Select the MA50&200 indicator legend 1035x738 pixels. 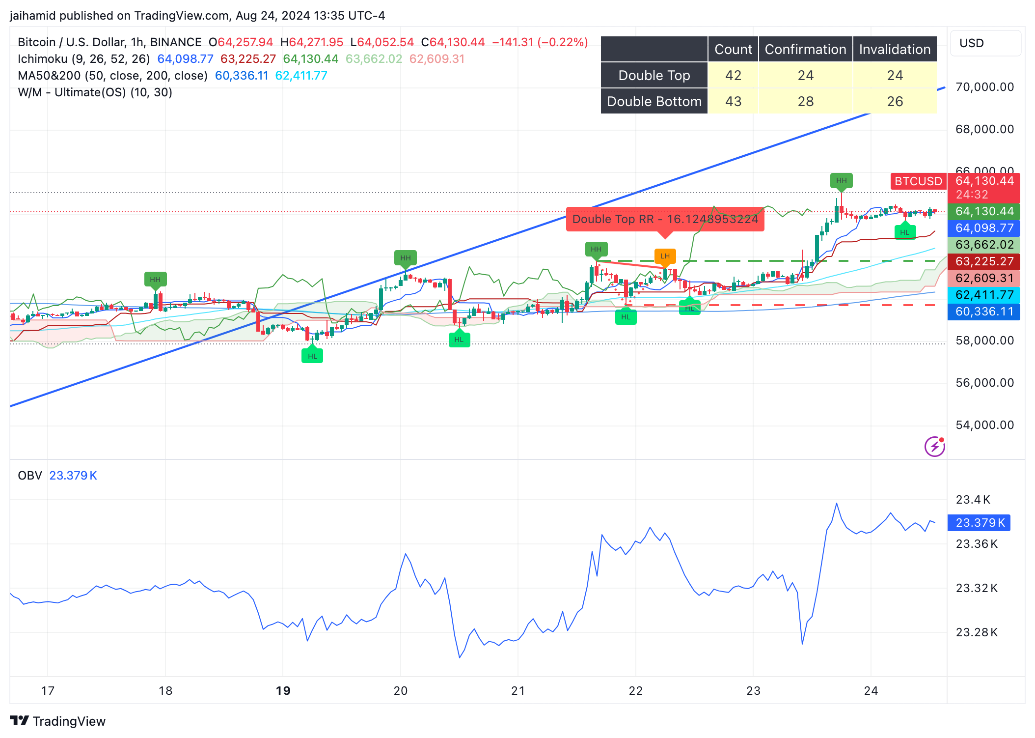pyautogui.click(x=112, y=76)
